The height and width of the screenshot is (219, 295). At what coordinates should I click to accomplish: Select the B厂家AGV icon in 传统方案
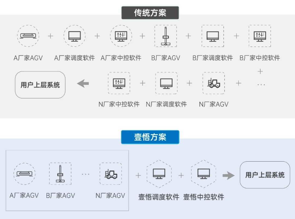166,36
